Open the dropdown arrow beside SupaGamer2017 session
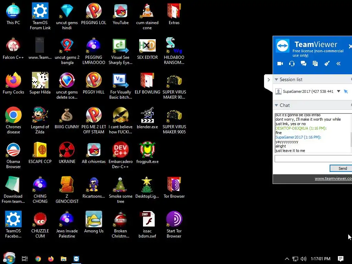Image resolution: width=352 pixels, height=264 pixels. (x=339, y=91)
